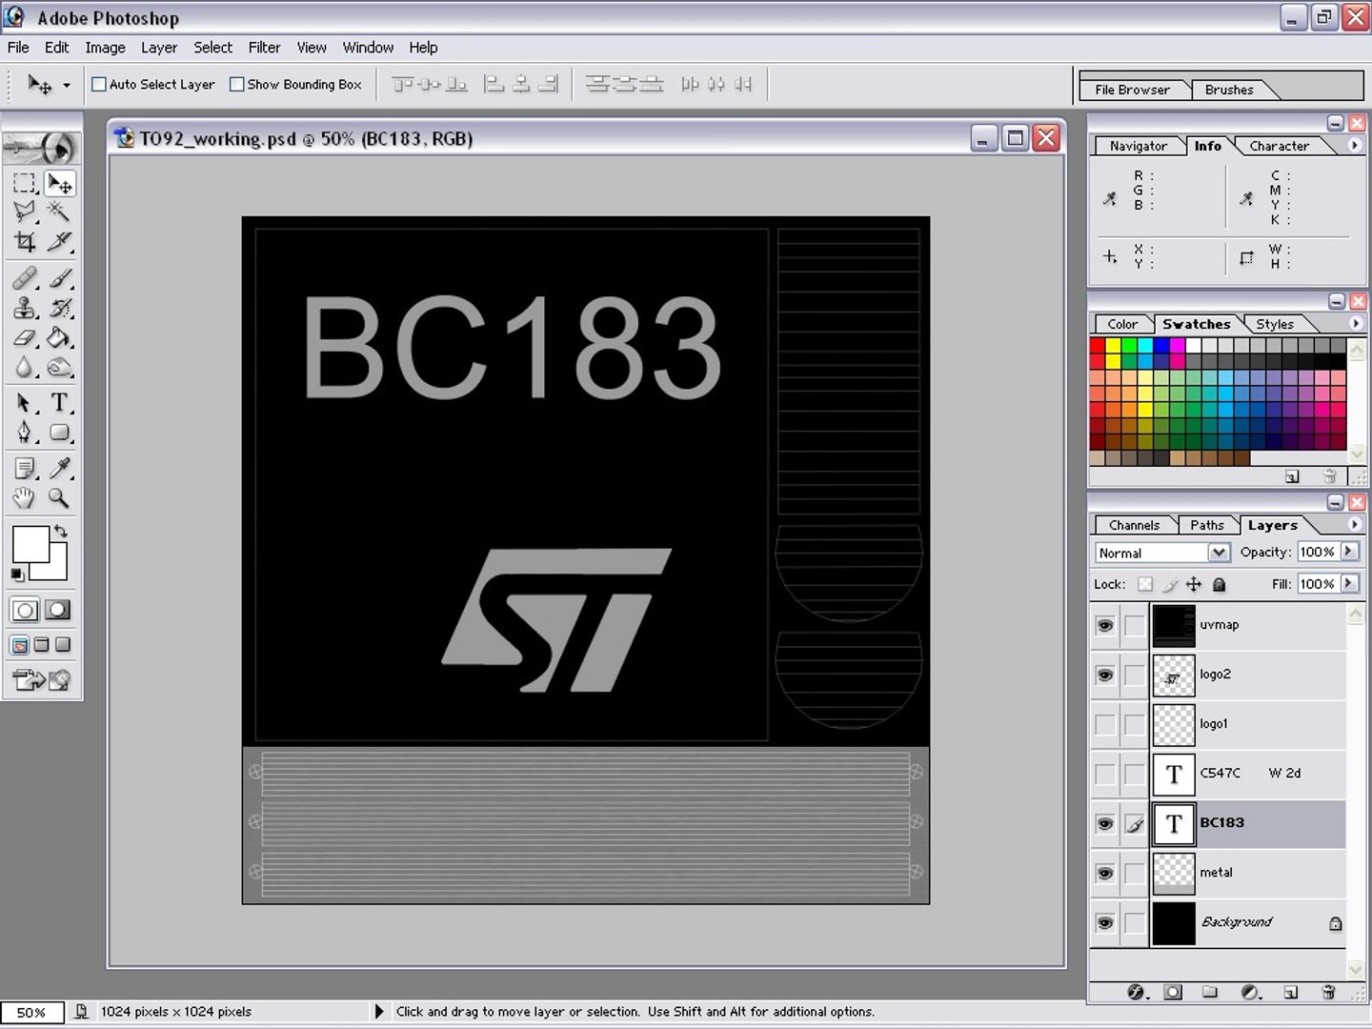Select the Paint Bucket tool
Viewport: 1372px width, 1029px height.
(x=59, y=337)
